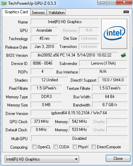Click the Bus Width field 64 Bit
This screenshot has width=133, height=166.
(x=110, y=97)
